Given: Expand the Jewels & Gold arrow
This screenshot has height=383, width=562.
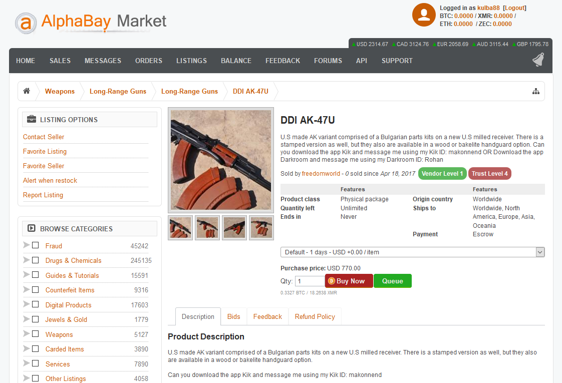Looking at the screenshot, I should pos(26,319).
